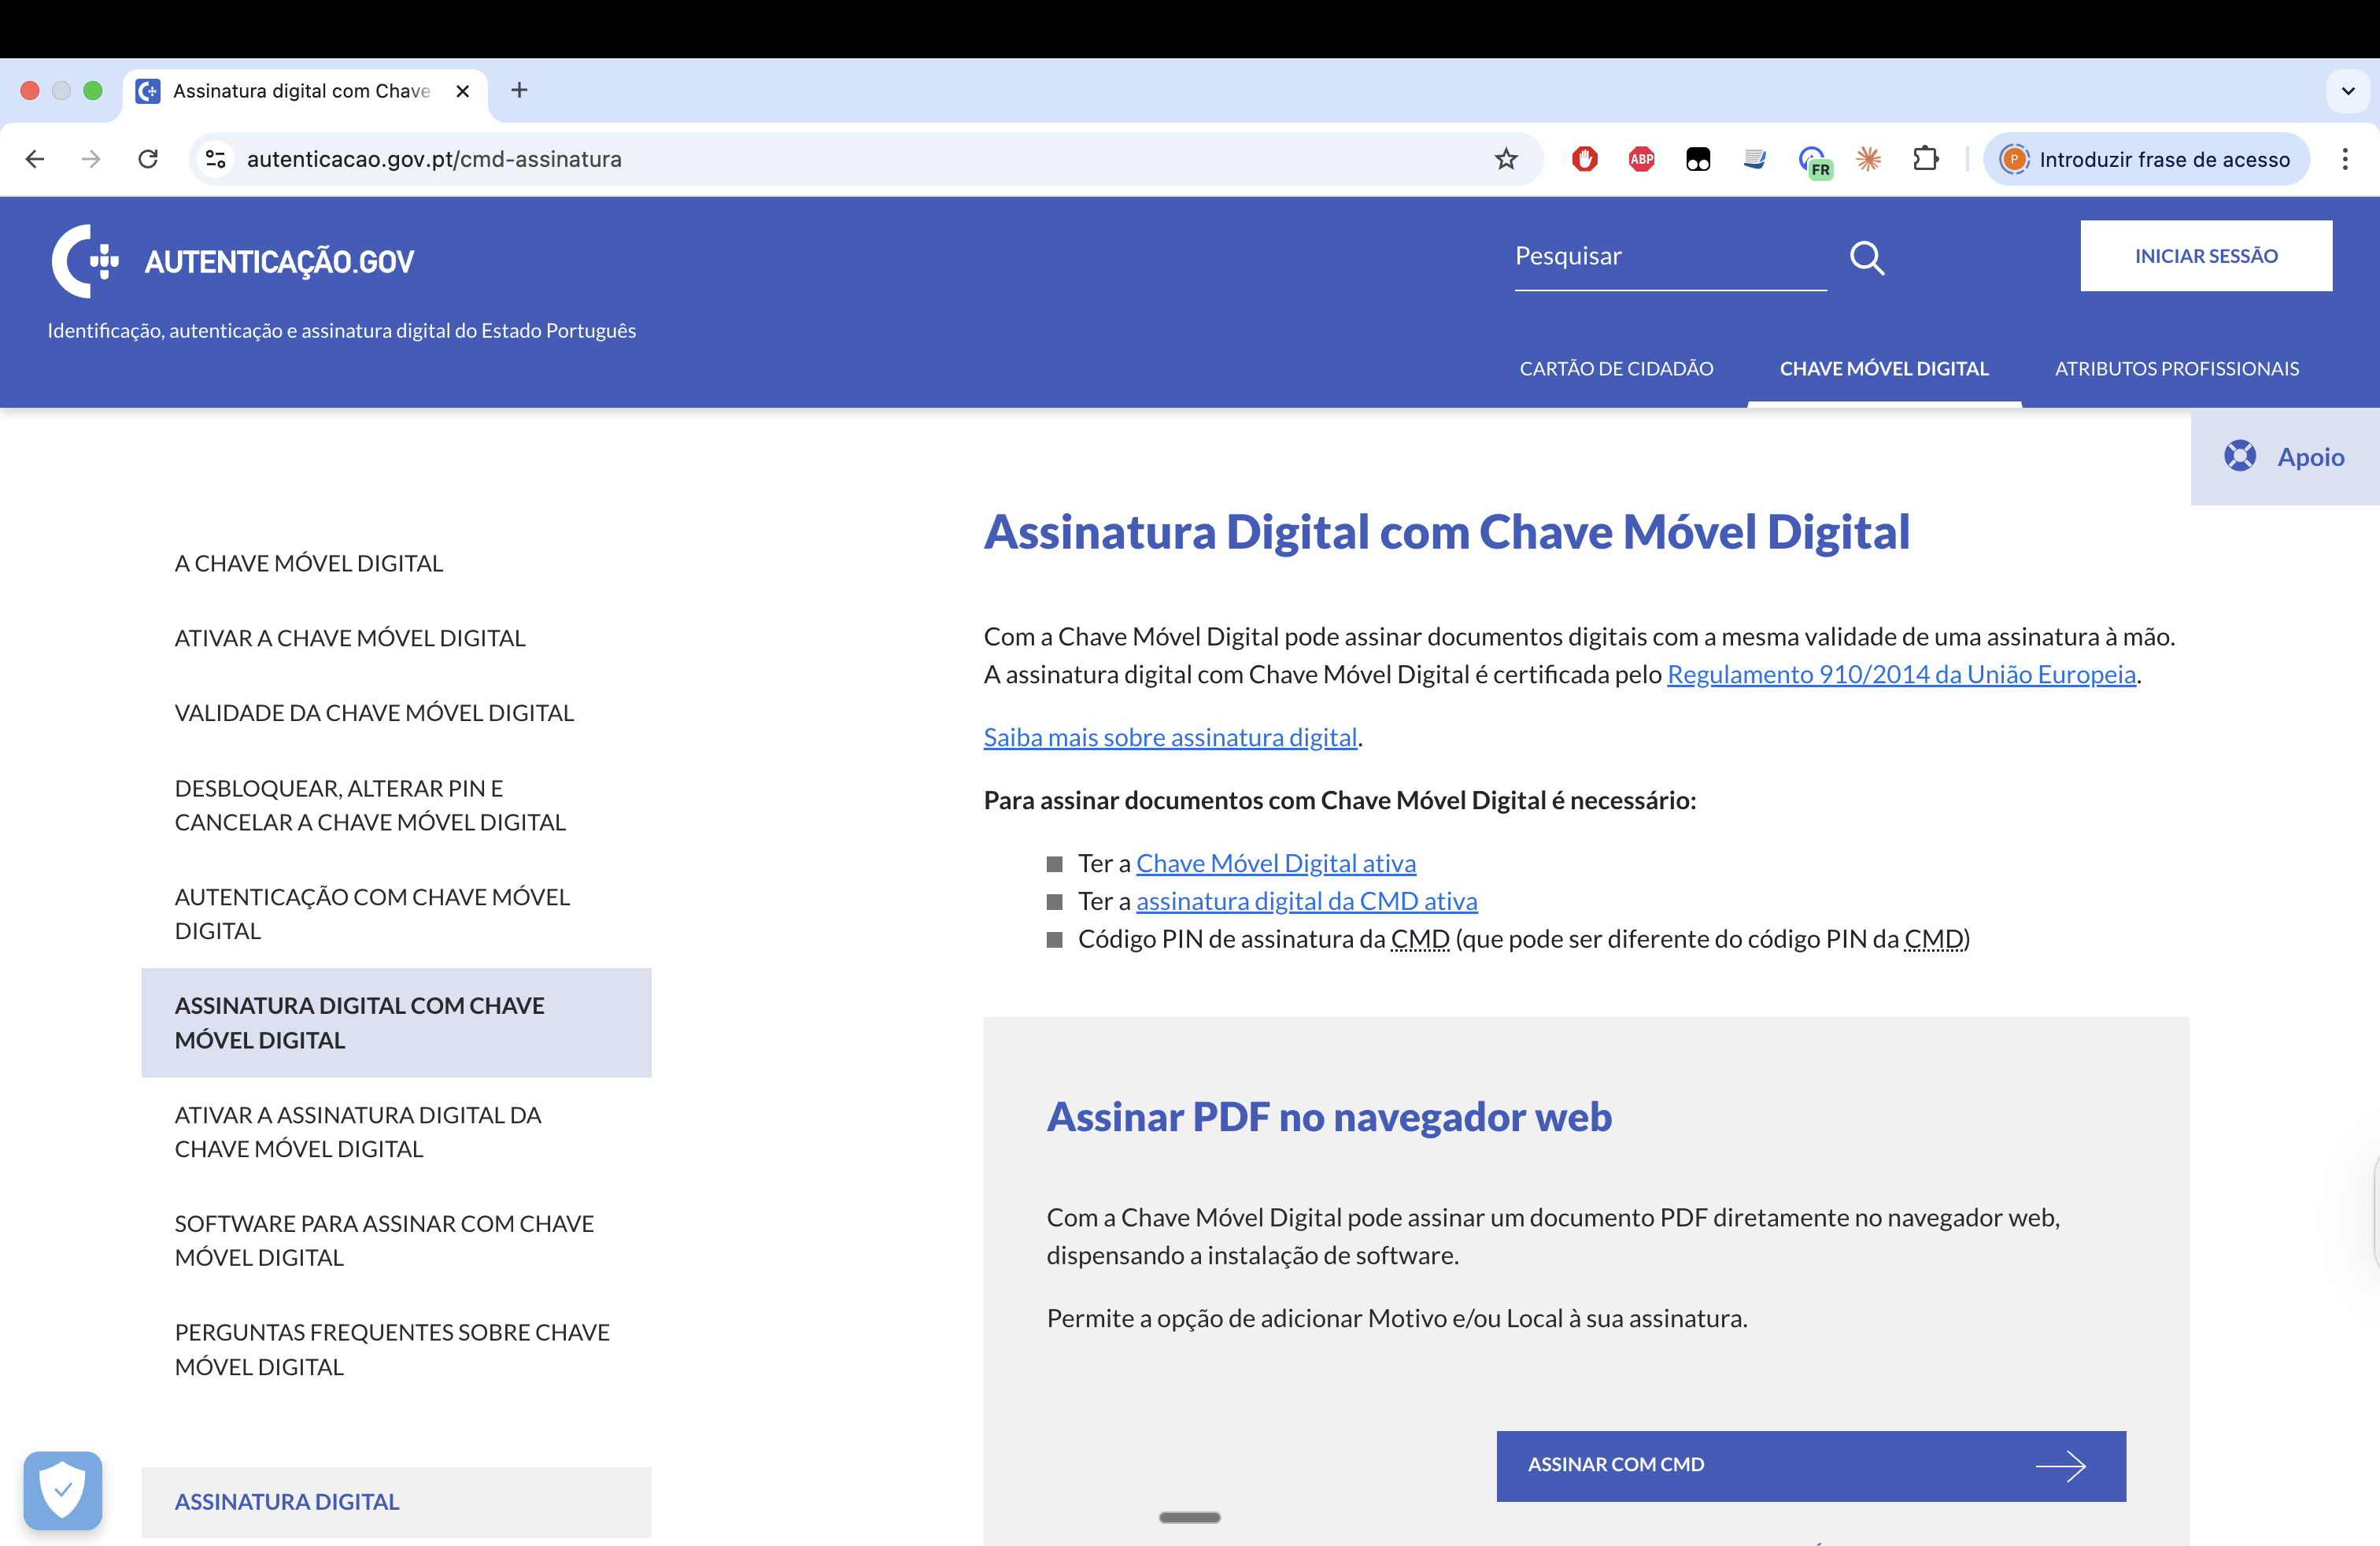This screenshot has width=2380, height=1546.
Task: Open Saiba mais sobre assinatura digital link
Action: (1170, 737)
